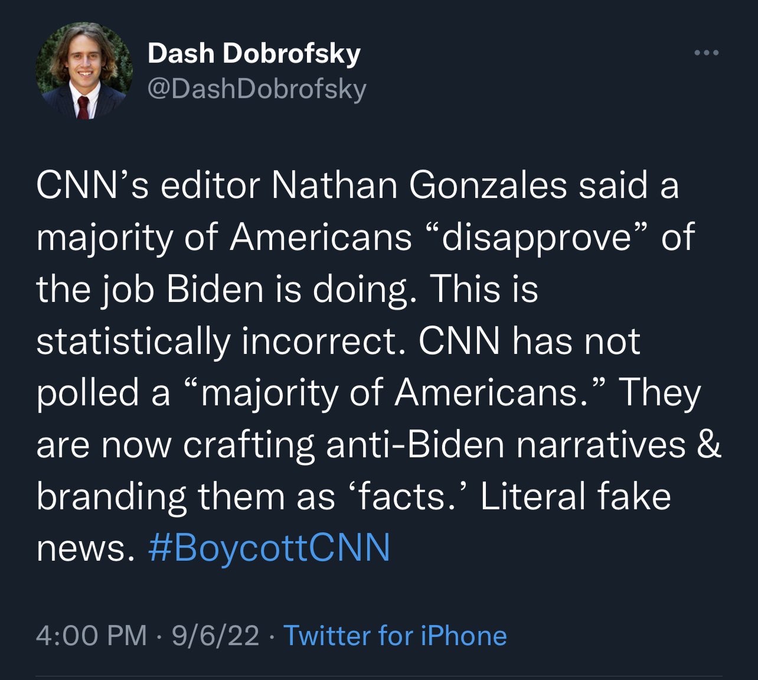Click the 4:00 PM timestamp
The width and height of the screenshot is (758, 680).
[91, 636]
